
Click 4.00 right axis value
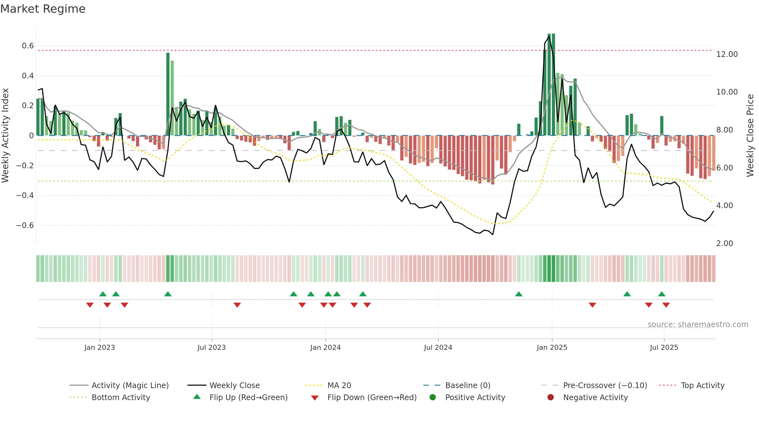point(725,205)
